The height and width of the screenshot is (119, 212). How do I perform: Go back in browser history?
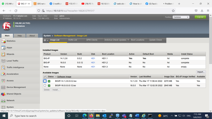click(x=4, y=11)
